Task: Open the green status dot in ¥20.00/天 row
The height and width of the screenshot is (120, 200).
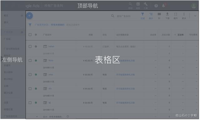Action: 36,103
